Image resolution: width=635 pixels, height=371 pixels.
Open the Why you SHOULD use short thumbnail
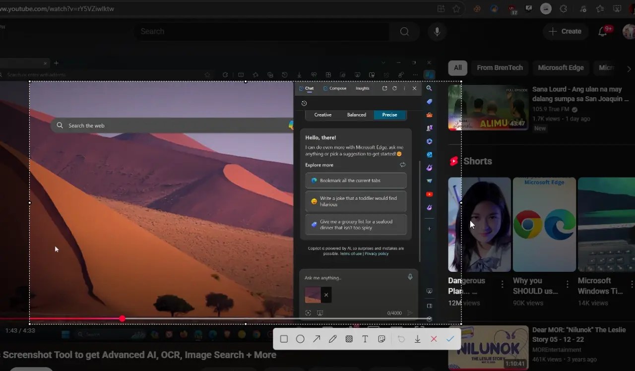[x=544, y=224]
